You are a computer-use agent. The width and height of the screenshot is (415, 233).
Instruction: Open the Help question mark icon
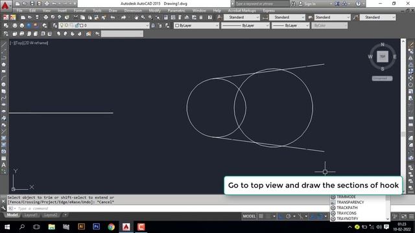(359, 4)
